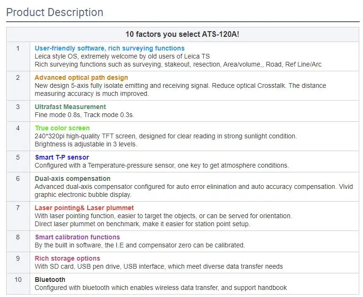The image size is (363, 297).
Task: Click row number 2 cell
Action: 18,85
